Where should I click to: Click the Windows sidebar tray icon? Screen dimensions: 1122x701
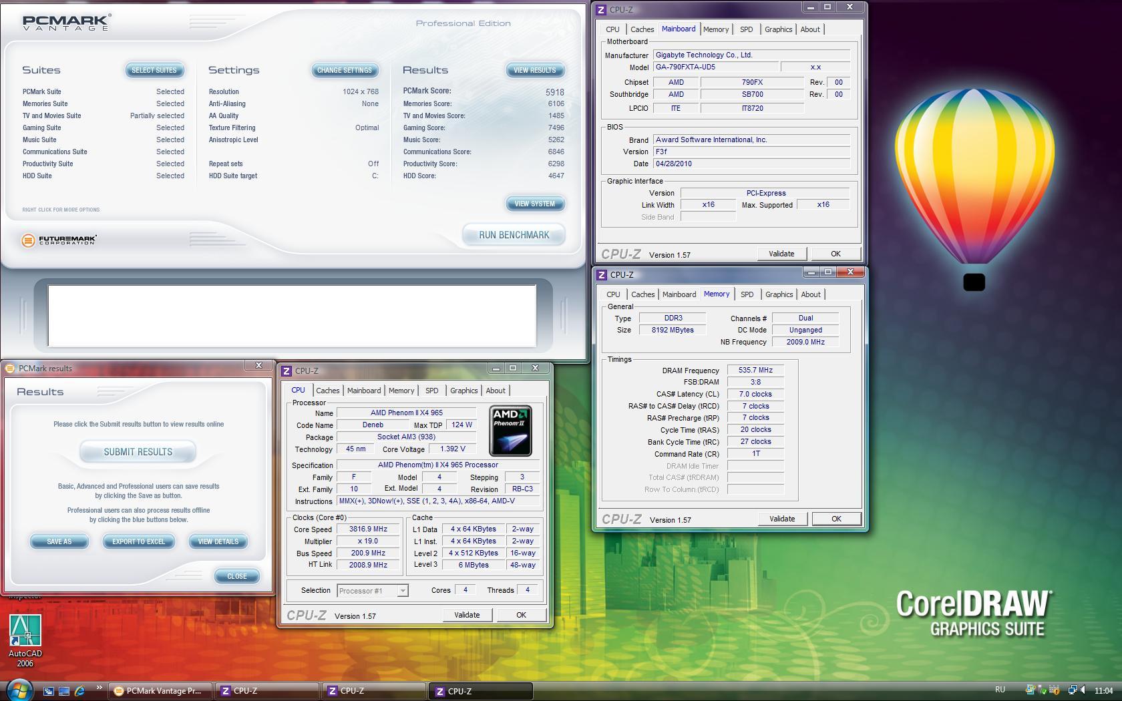[1031, 690]
